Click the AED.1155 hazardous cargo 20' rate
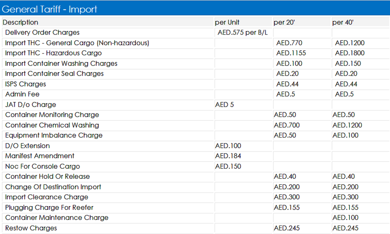Viewport: 390px width, 234px height. click(291, 53)
